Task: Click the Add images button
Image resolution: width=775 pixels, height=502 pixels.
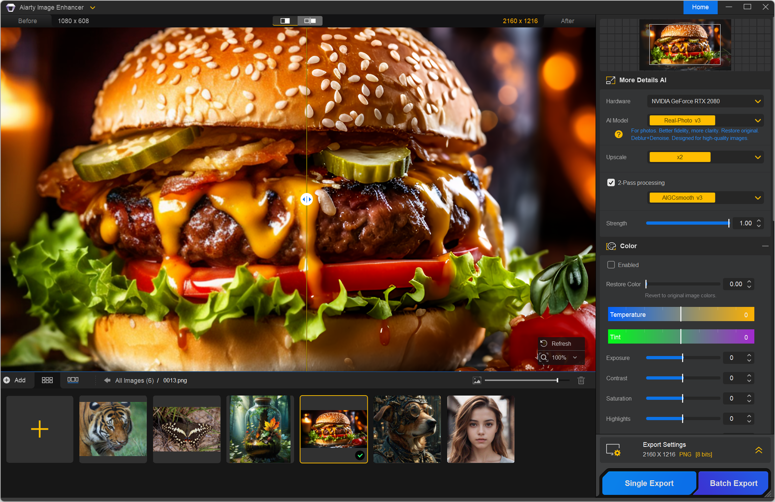Action: (15, 380)
